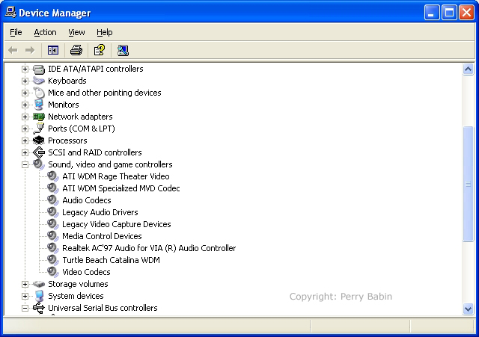Image resolution: width=479 pixels, height=337 pixels.
Task: Collapse Universal Serial Bus controllers node
Action: point(25,308)
